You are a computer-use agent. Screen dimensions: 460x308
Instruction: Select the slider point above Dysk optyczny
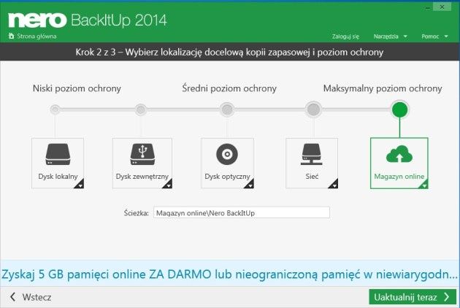pos(227,109)
